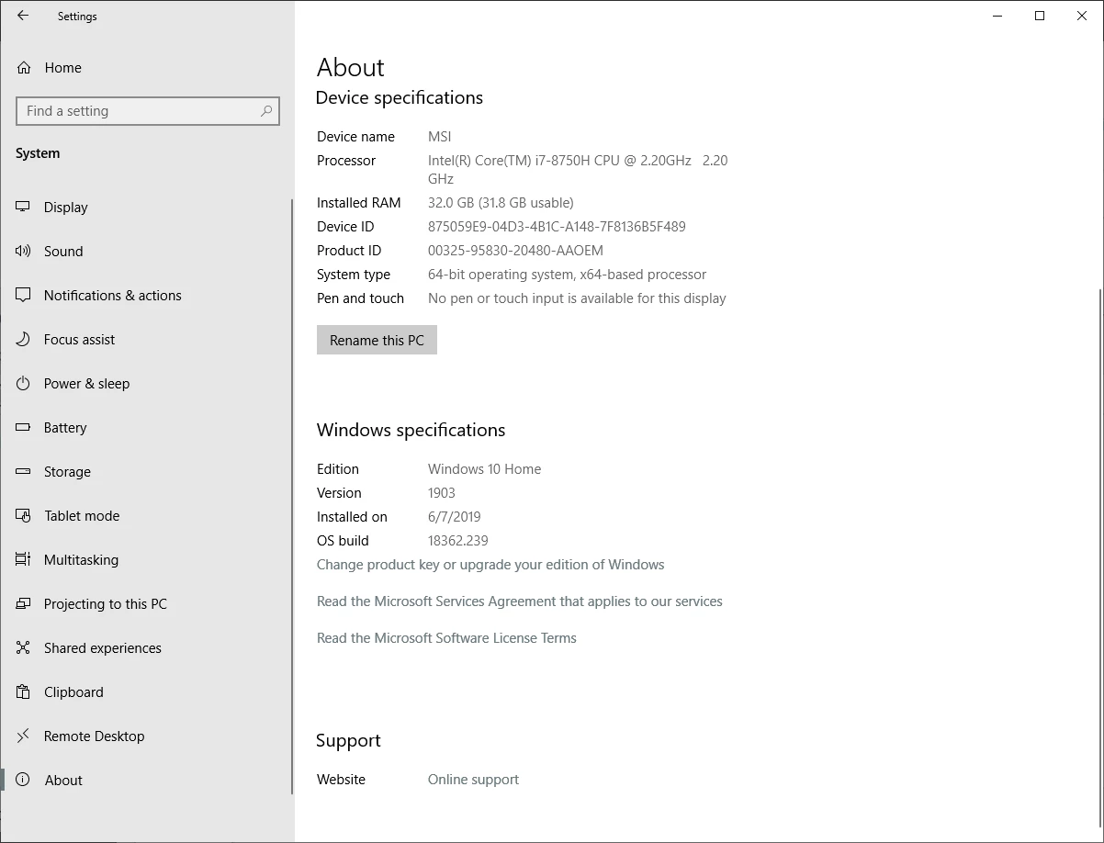Close the Settings window
The height and width of the screenshot is (843, 1104).
1082,16
